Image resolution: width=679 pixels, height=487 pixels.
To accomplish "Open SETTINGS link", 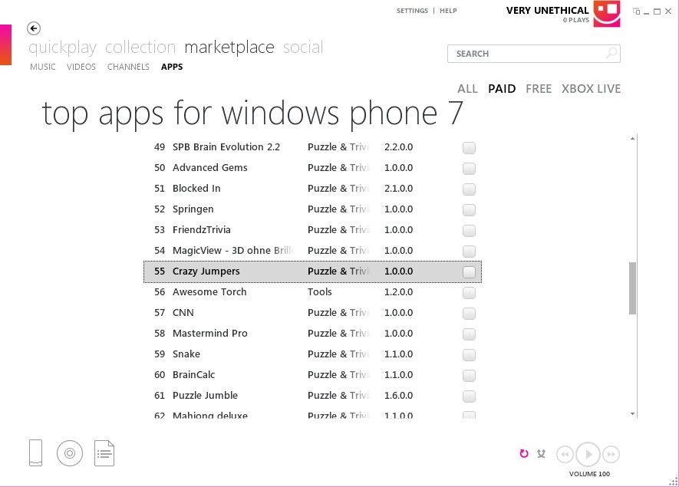I will (412, 11).
